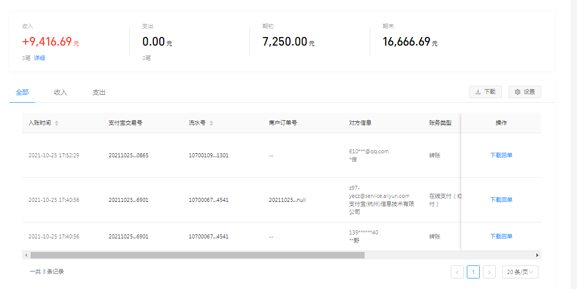This screenshot has width=577, height=289.
Task: Go to next page arrow
Action: [x=489, y=272]
